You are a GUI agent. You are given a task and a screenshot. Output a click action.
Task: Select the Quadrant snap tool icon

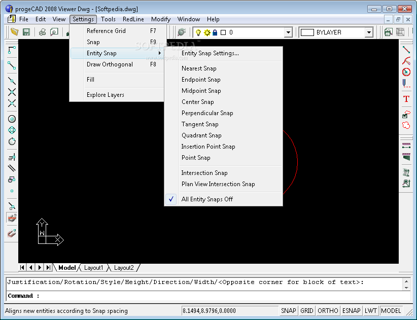[12, 130]
